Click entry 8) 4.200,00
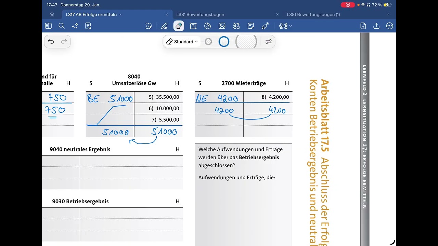438x246 pixels. click(x=275, y=97)
